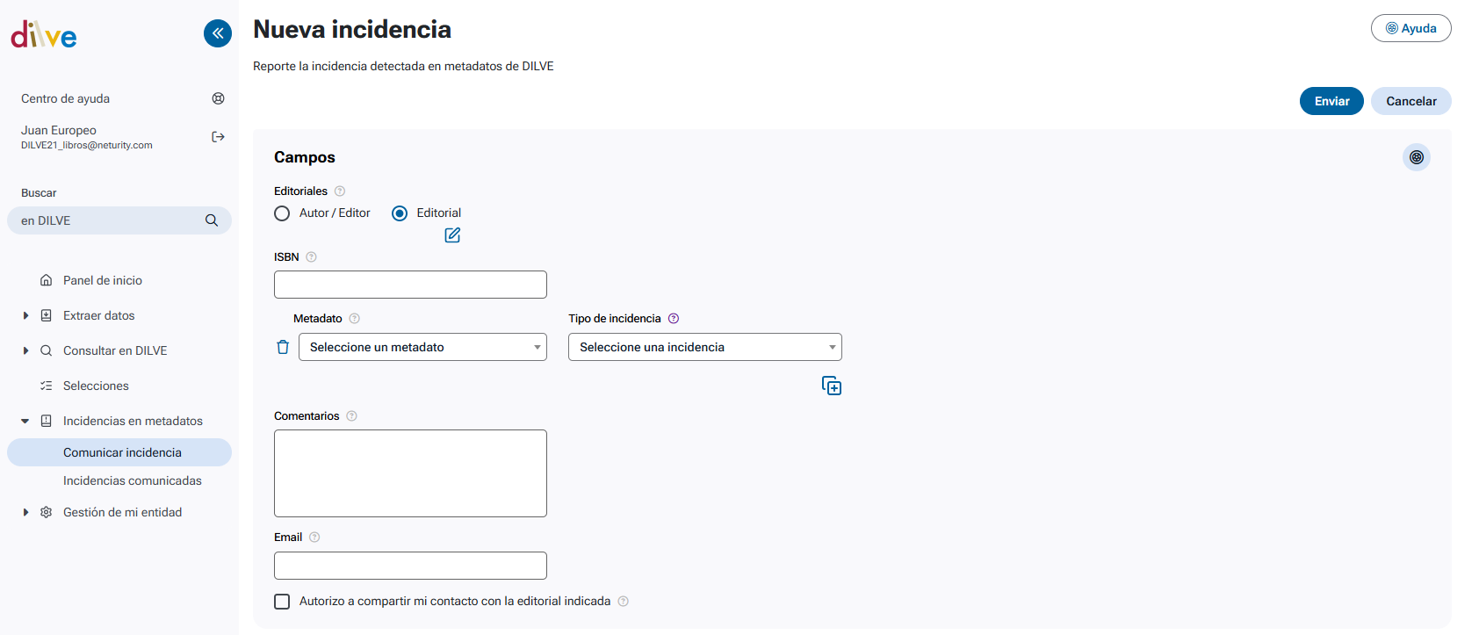Delete the metadato row with trash icon
The width and height of the screenshot is (1479, 635).
click(x=283, y=347)
